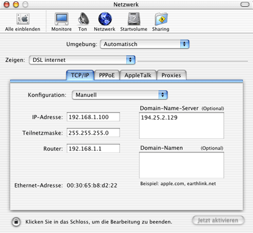Click the empty Domain-Namen text box

pos(181,165)
